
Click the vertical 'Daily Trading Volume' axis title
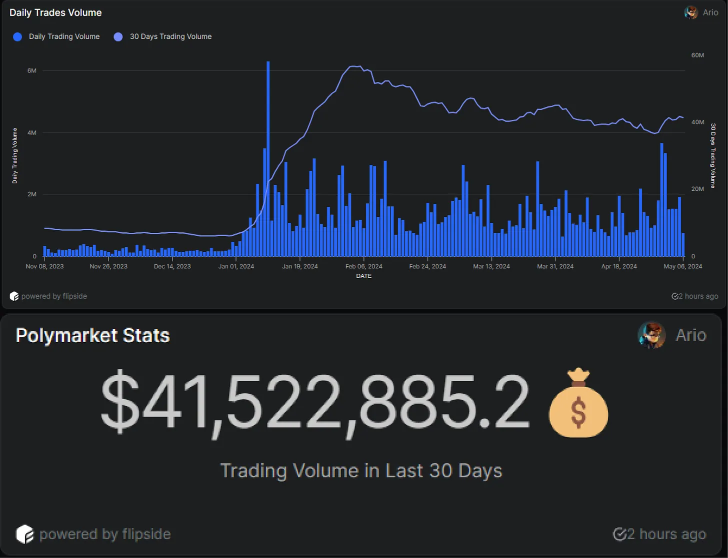[x=14, y=156]
